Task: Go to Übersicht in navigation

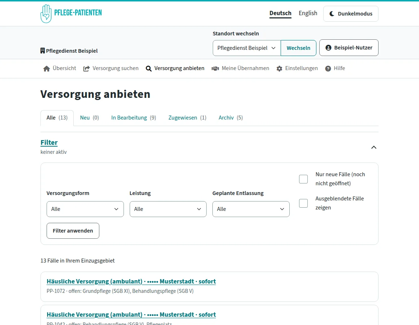Action: (x=60, y=68)
